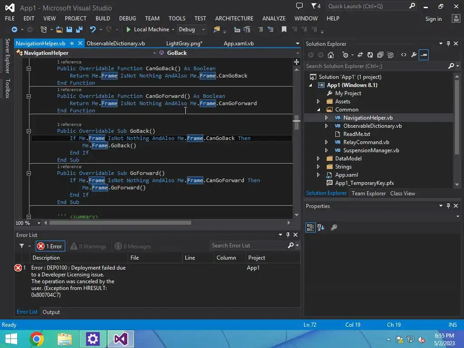Toggle the 1 Error filter button
Image resolution: width=464 pixels, height=348 pixels.
coord(50,246)
